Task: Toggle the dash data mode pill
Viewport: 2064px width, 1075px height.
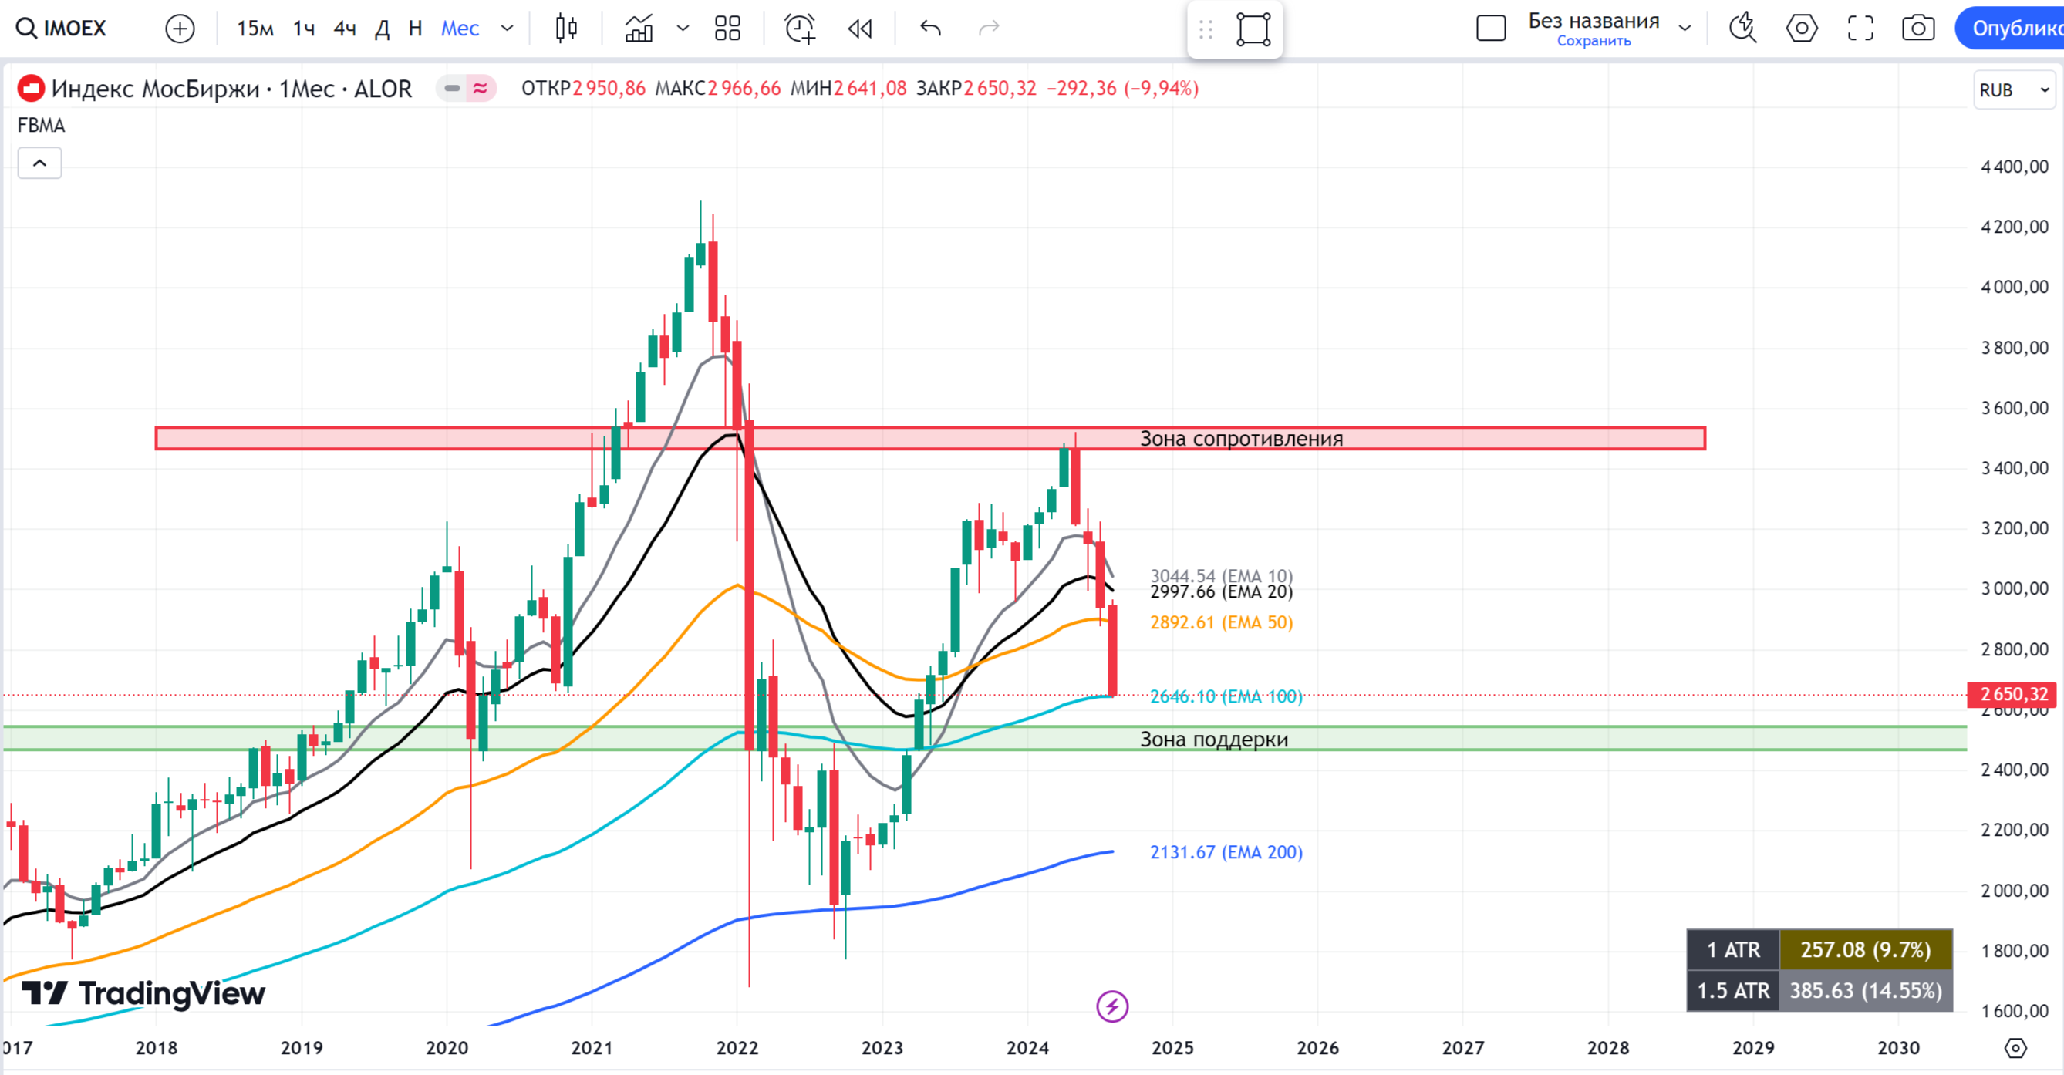Action: point(452,88)
